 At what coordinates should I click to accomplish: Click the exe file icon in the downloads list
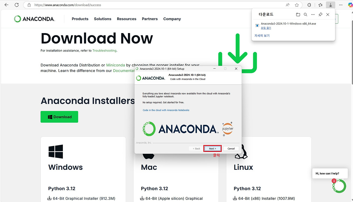pos(257,26)
